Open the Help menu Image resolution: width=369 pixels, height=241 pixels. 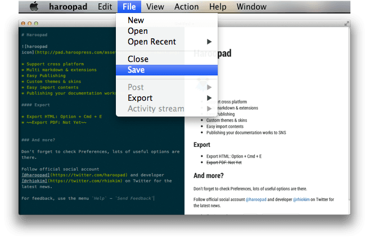point(218,7)
